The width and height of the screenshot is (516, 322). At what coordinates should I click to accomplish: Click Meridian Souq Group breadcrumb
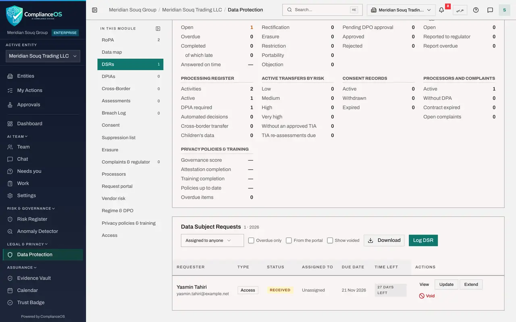tap(133, 10)
